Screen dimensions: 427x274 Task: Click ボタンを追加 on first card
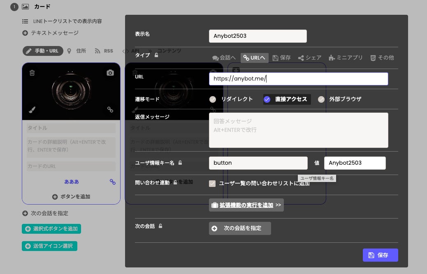[x=71, y=196]
